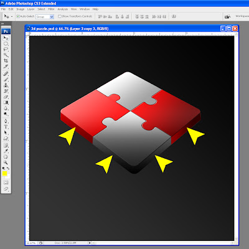Image resolution: width=249 pixels, height=249 pixels.
Task: Open the Analysis menu
Action: pos(63,9)
